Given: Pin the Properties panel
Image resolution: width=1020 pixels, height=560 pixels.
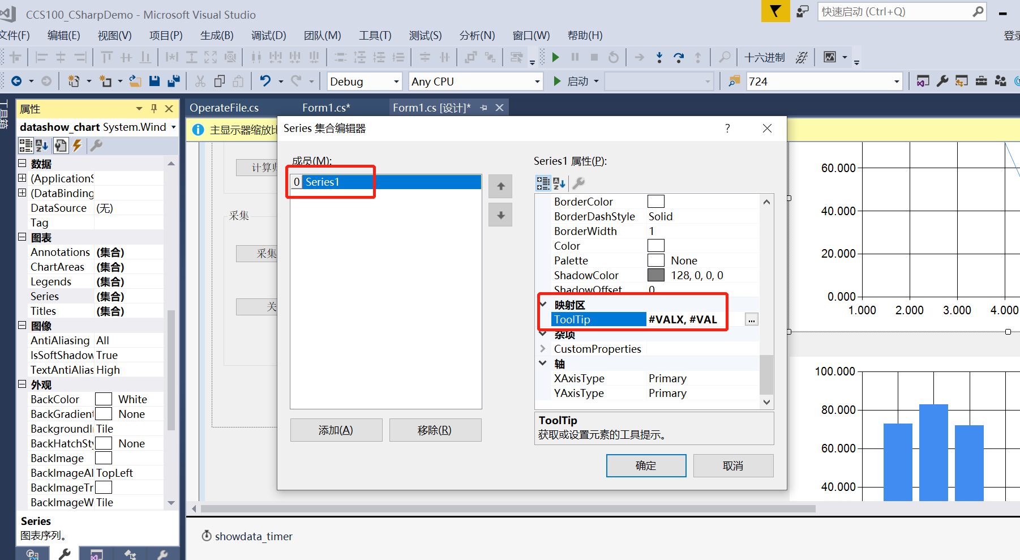Looking at the screenshot, I should coord(153,108).
